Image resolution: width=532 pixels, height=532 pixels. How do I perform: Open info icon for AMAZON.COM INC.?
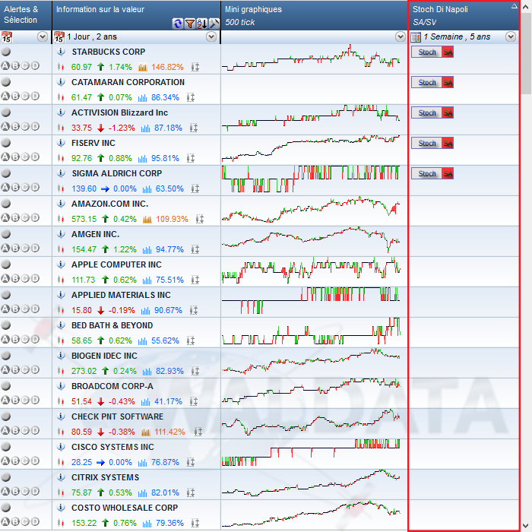61,204
